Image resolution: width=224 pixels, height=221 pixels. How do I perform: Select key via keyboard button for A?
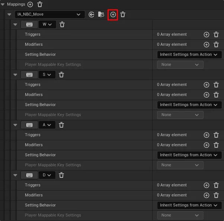click(29, 125)
